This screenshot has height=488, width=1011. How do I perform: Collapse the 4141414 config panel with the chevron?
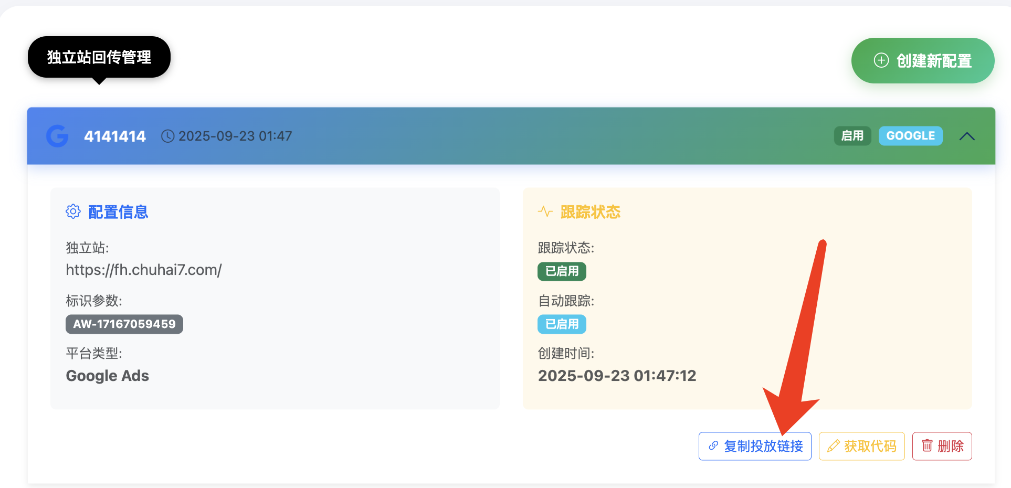(967, 136)
